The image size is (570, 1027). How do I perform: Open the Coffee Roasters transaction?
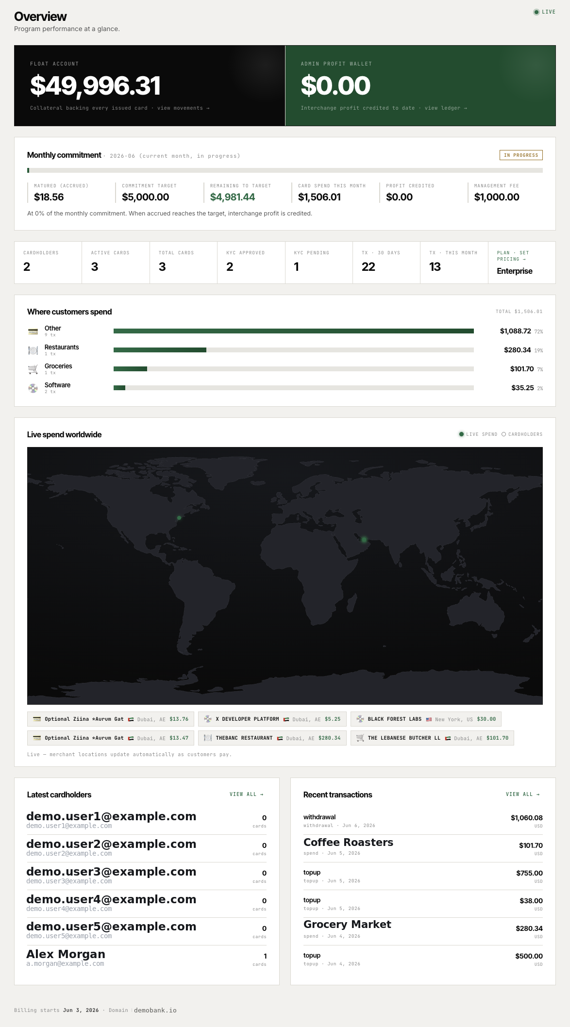tap(423, 849)
